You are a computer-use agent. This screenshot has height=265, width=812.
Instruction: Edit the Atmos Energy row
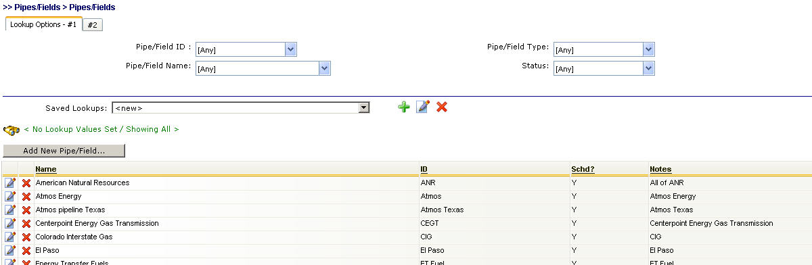coord(10,196)
